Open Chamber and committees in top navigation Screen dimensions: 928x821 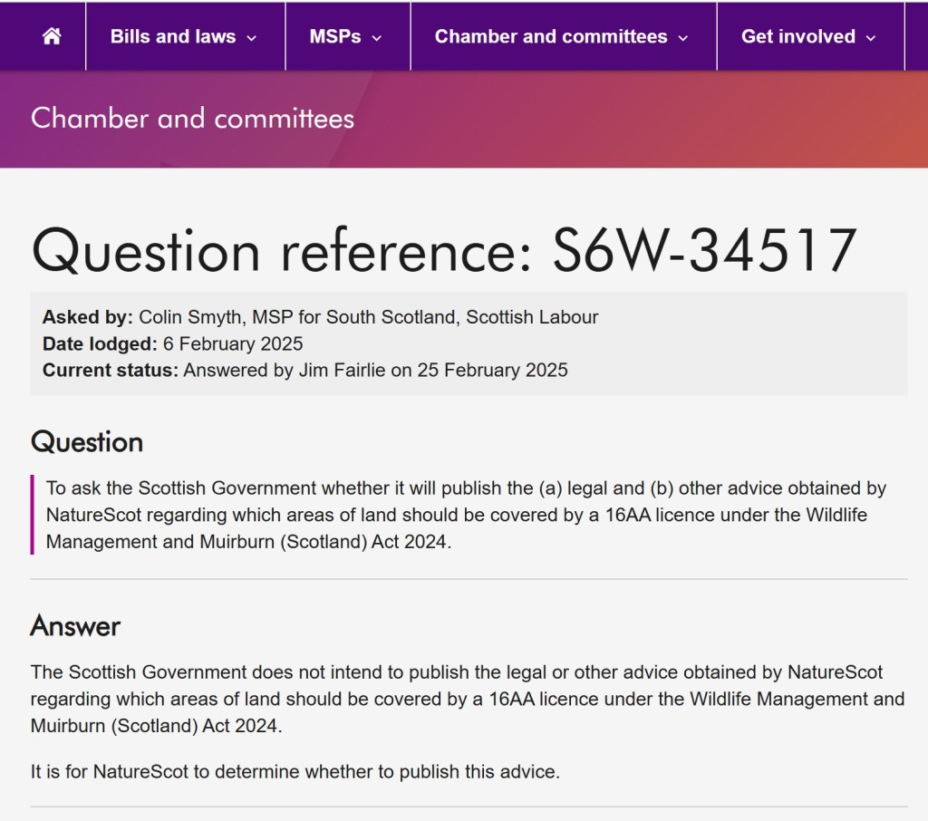point(551,37)
